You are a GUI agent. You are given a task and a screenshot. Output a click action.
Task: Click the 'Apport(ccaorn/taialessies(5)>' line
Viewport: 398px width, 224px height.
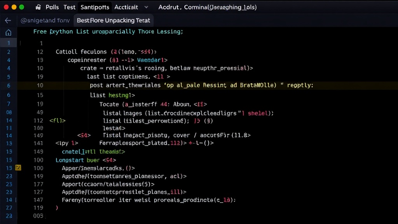108,184
